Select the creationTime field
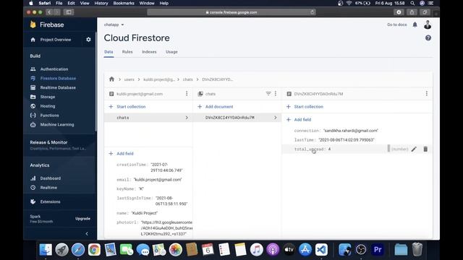The image size is (463, 260). point(150,168)
